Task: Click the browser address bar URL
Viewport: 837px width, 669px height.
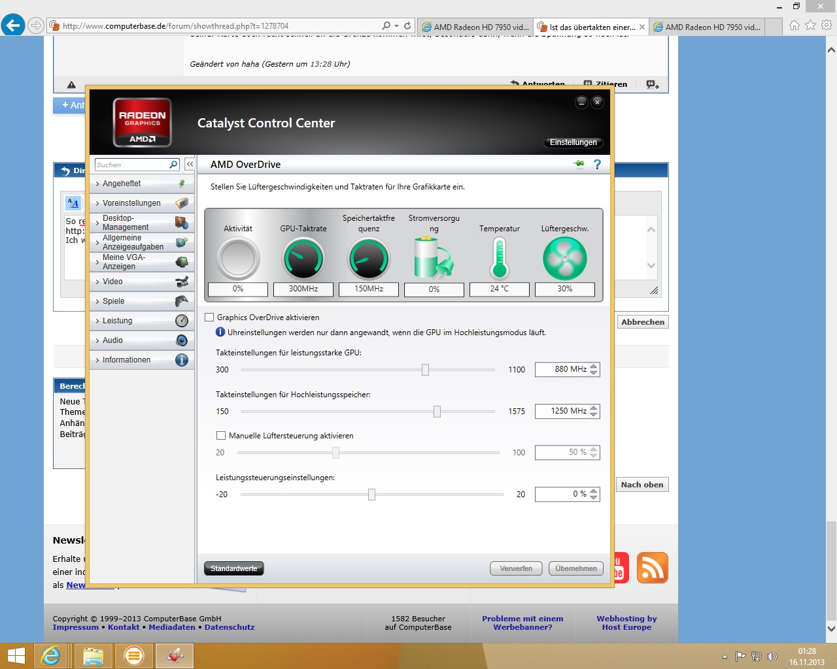Action: (175, 26)
